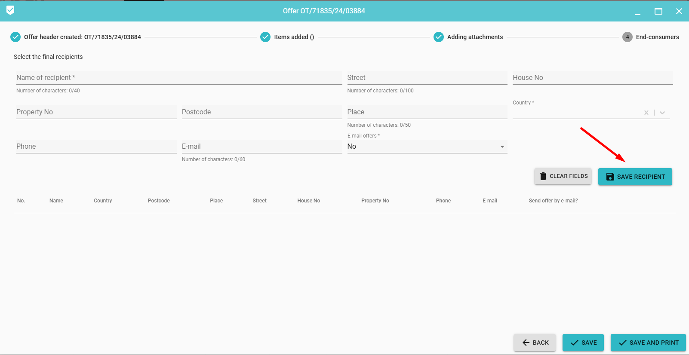Open the E-mail offers dropdown

pyautogui.click(x=427, y=147)
